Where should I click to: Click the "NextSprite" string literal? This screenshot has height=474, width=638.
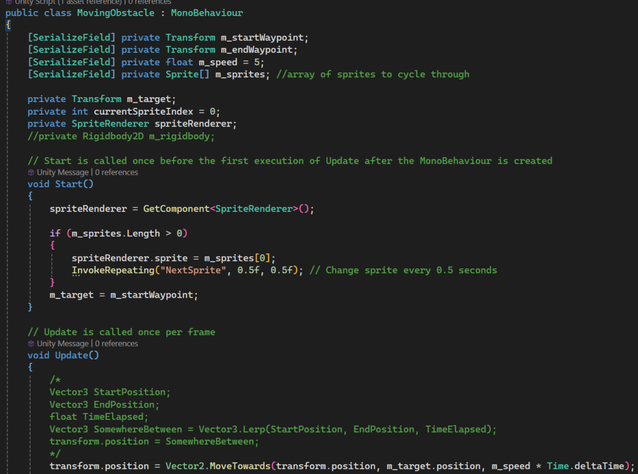193,270
